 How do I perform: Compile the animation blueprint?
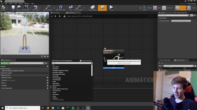(3, 8)
